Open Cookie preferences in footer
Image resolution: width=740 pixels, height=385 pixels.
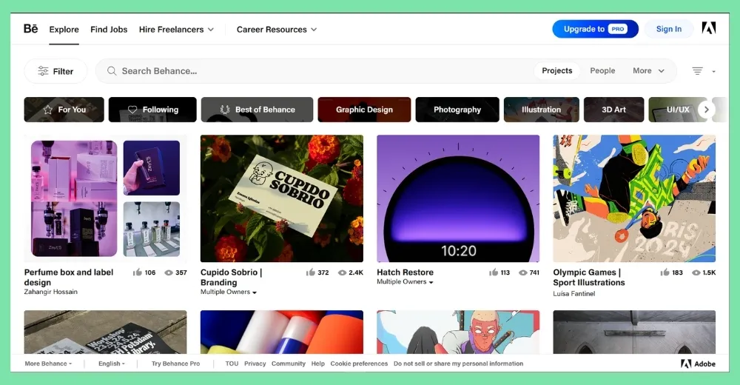tap(359, 364)
